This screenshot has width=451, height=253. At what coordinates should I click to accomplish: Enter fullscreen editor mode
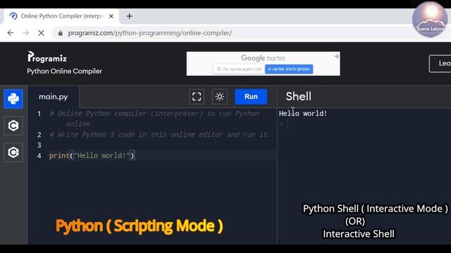[197, 97]
